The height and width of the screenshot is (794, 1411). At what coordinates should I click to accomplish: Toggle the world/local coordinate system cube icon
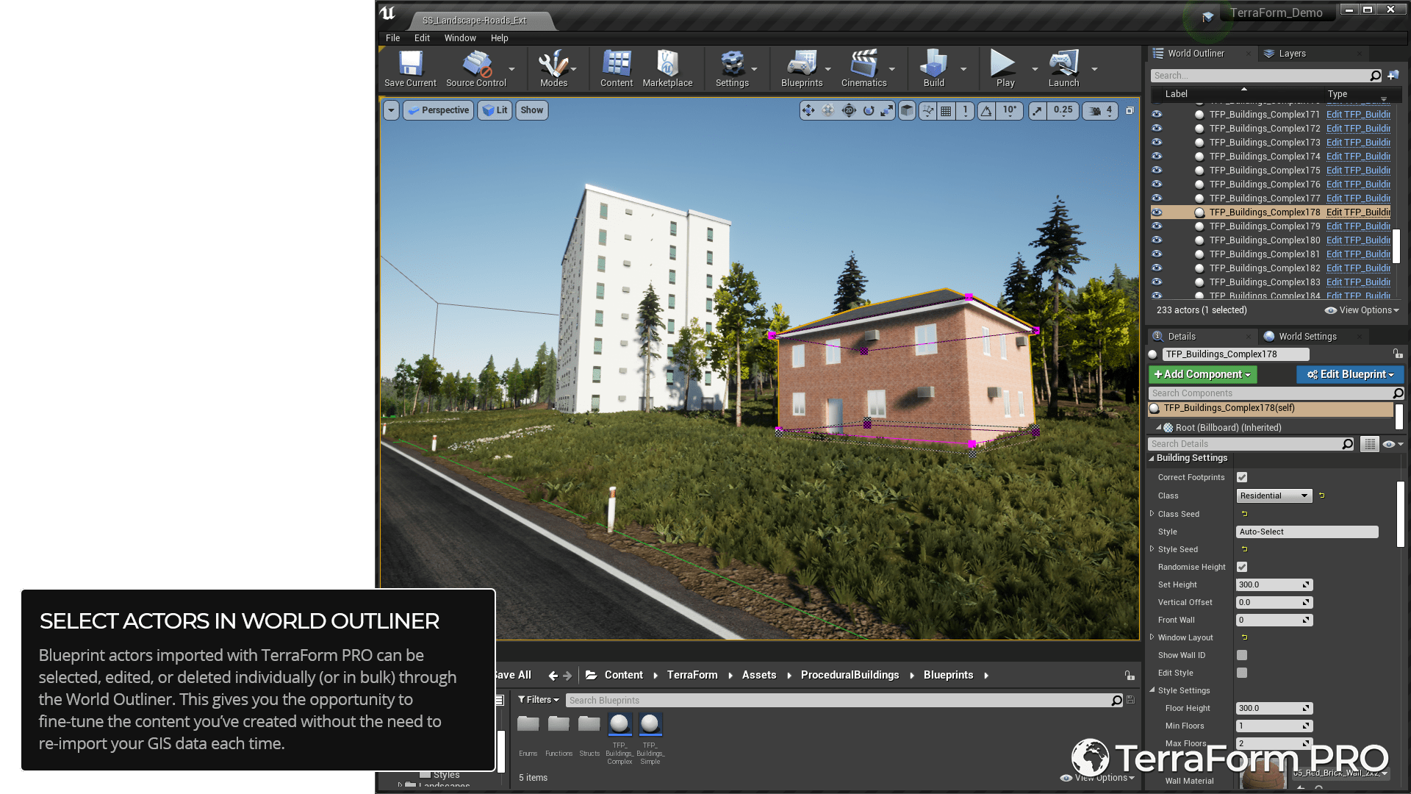(908, 110)
